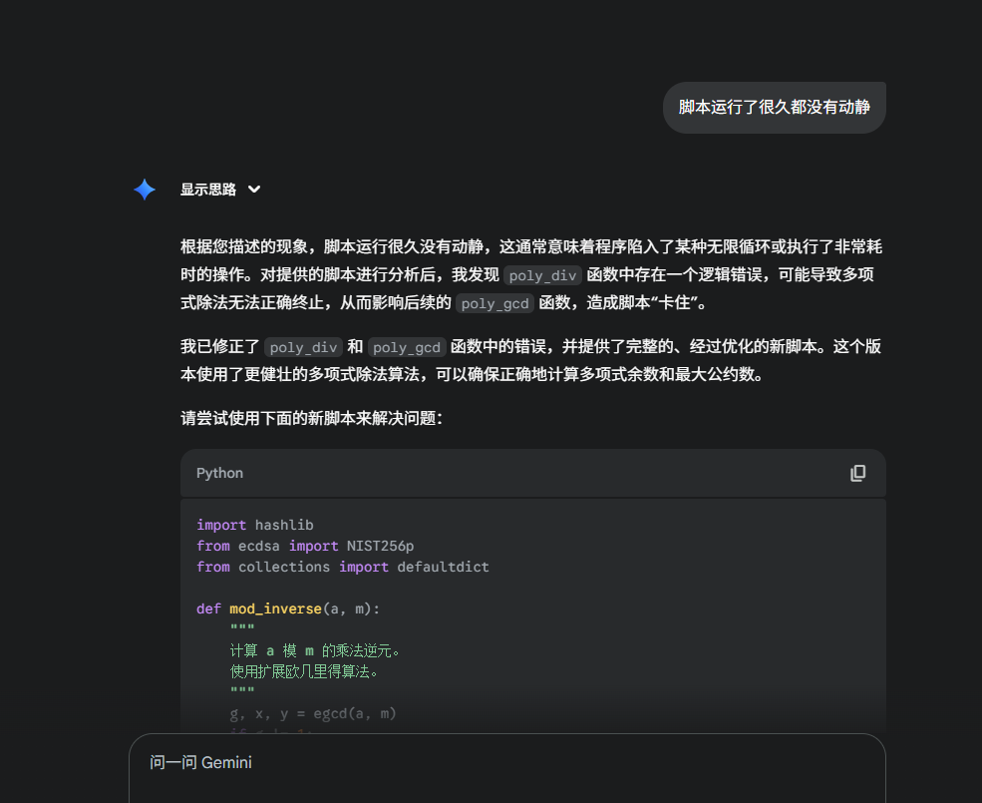Click the Python language label on code block
Viewport: 982px width, 803px height.
pos(219,473)
